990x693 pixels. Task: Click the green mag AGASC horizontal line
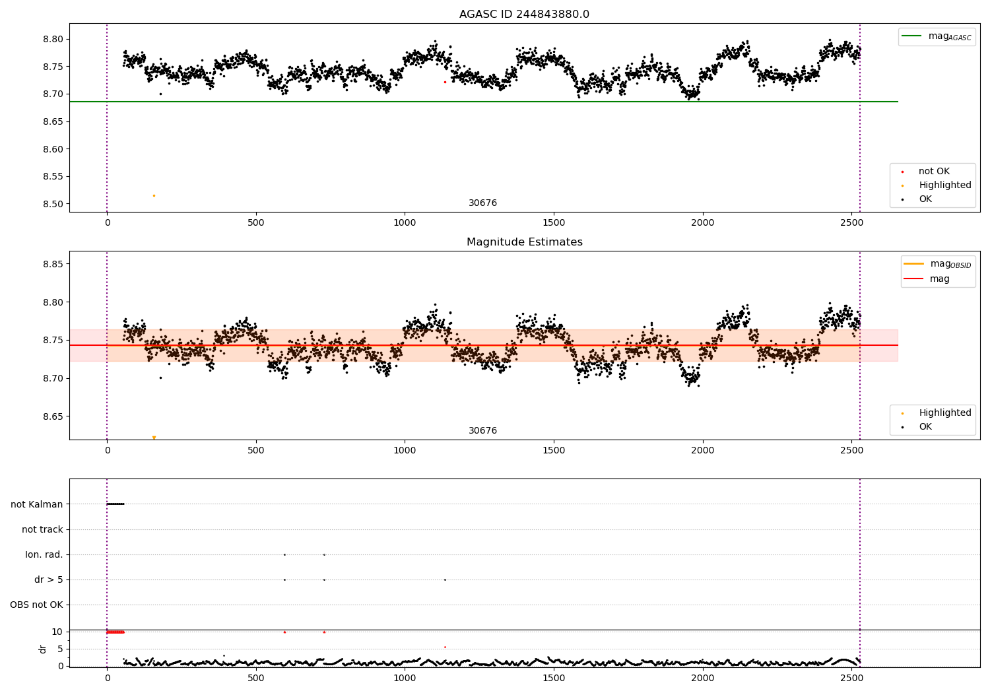(483, 102)
